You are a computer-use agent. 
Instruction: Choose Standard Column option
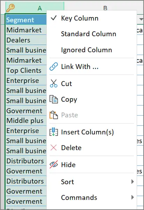(x=92, y=34)
